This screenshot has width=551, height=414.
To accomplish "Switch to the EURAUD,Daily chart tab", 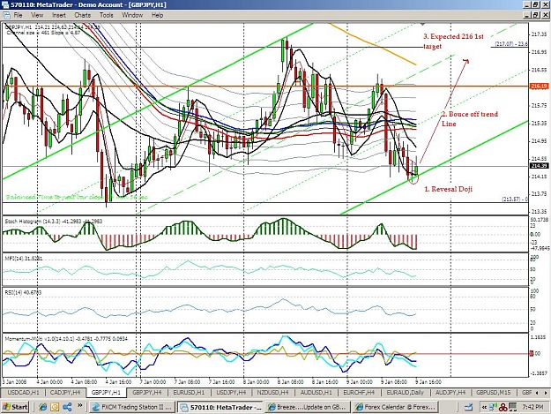I will click(406, 392).
